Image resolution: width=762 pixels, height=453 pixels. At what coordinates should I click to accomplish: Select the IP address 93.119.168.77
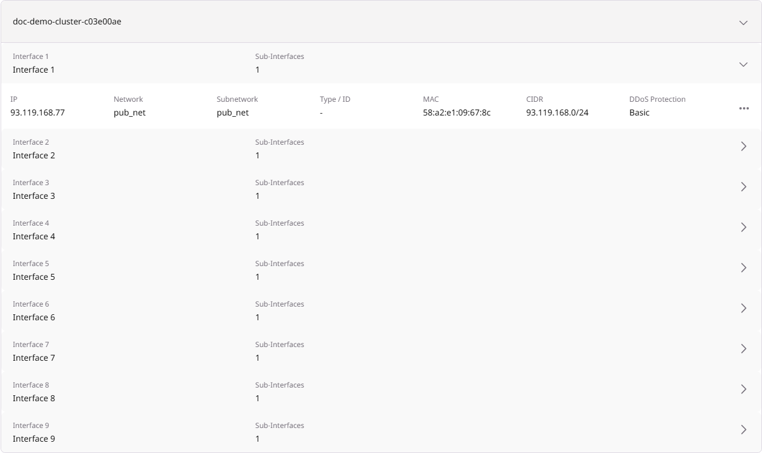[38, 113]
